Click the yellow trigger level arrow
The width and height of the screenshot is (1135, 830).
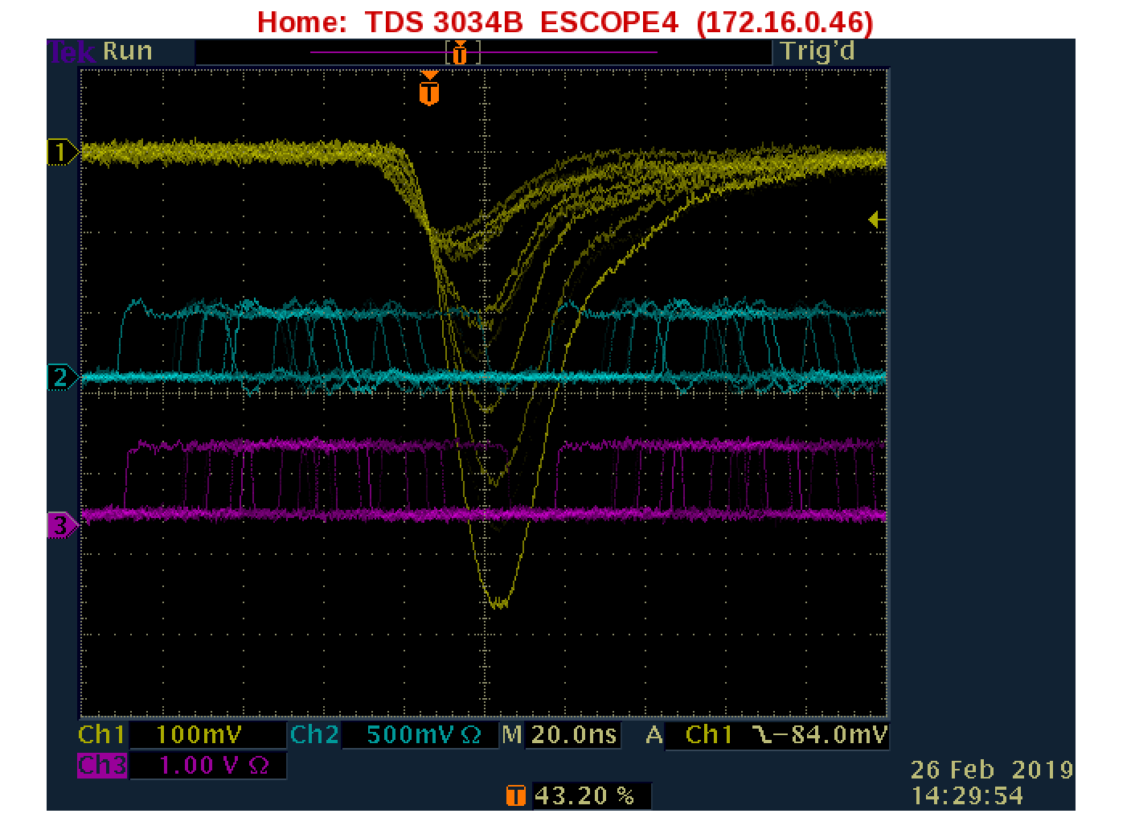[x=878, y=219]
